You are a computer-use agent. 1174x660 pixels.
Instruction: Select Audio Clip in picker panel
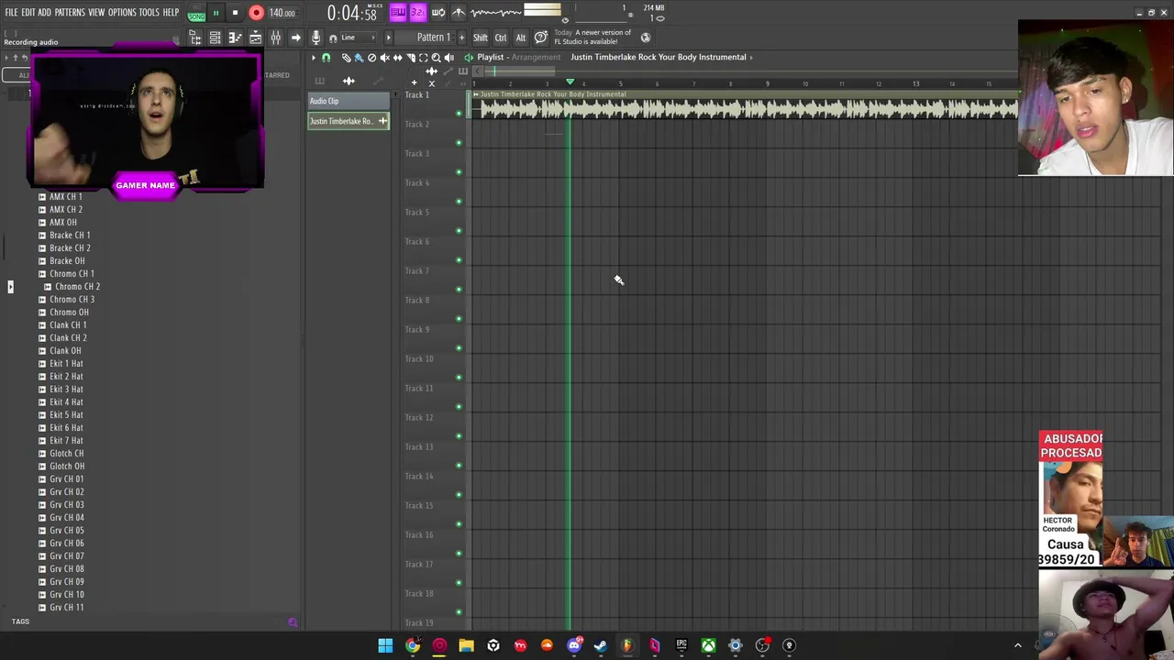coord(349,101)
